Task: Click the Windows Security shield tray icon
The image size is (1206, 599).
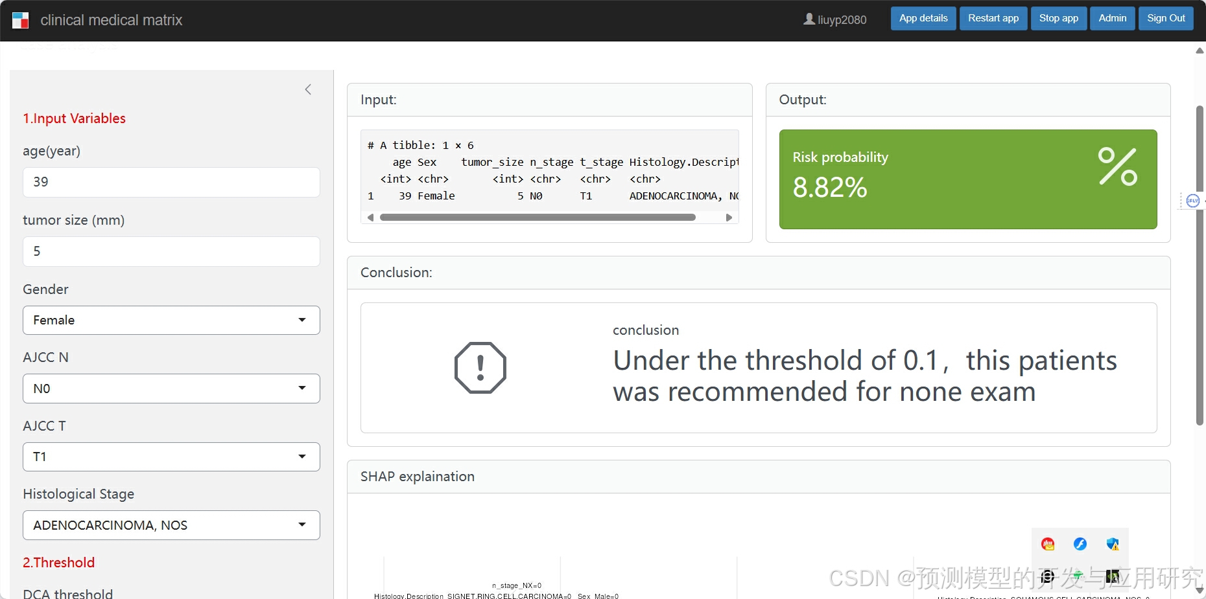Action: (1113, 544)
